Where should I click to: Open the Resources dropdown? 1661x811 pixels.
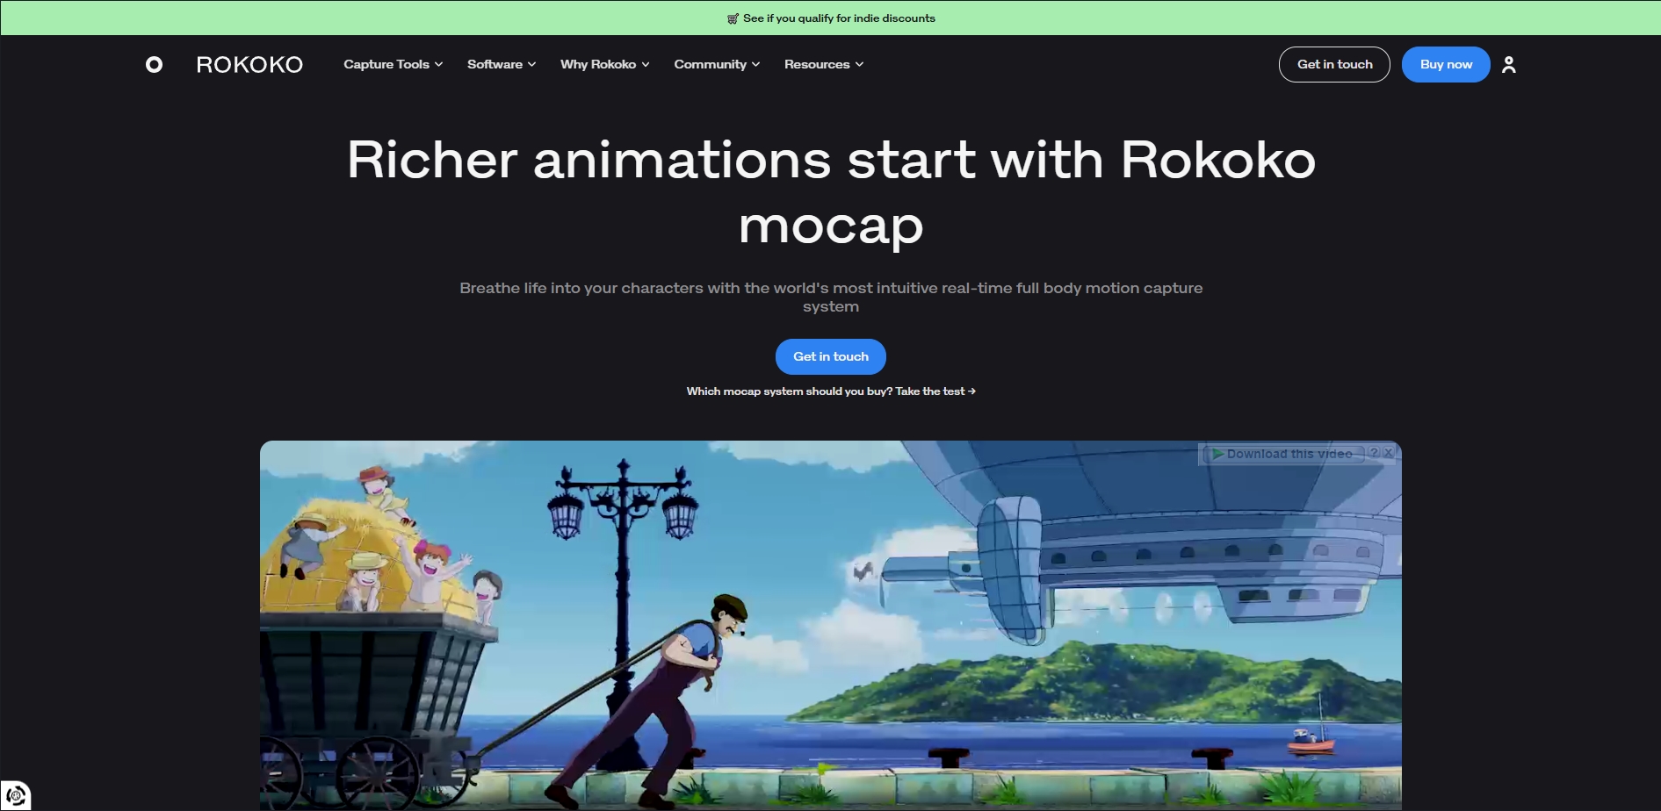pos(824,64)
